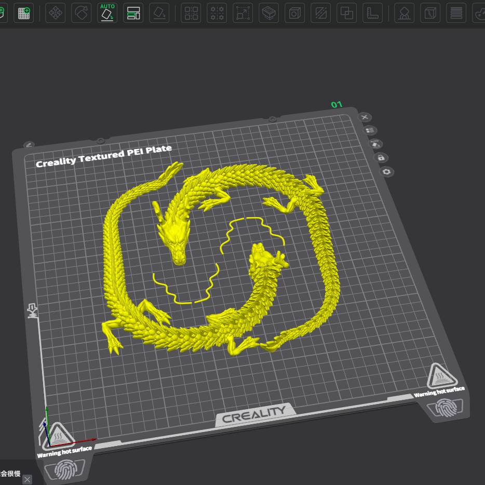485x485 pixels.
Task: Select the Cut tool
Action: [321, 13]
